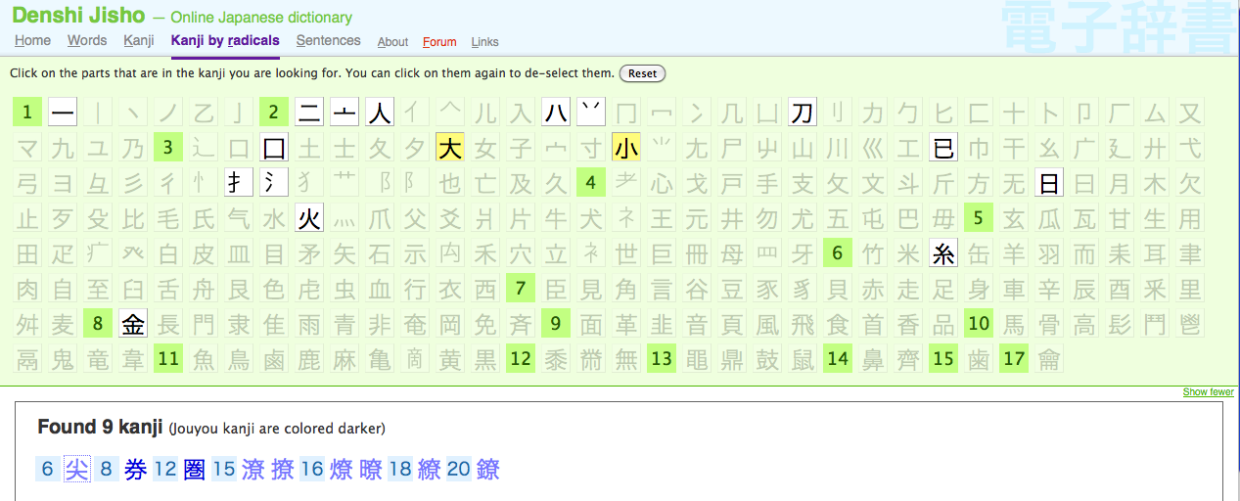Select the 扌 hand radical
The width and height of the screenshot is (1240, 501).
click(x=239, y=183)
